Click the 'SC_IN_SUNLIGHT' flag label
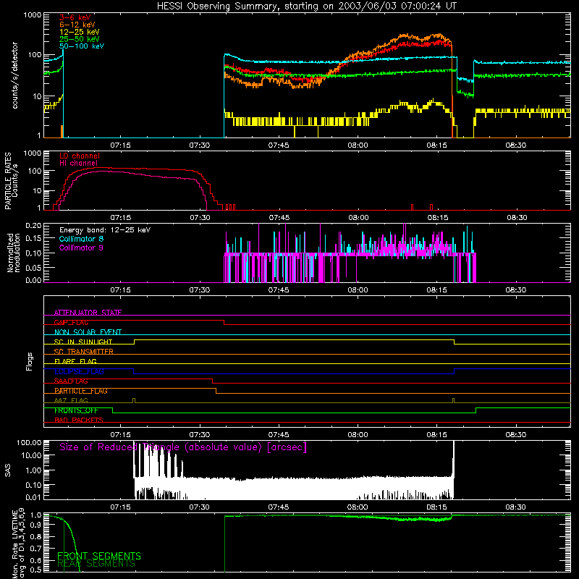Image resolution: width=579 pixels, height=579 pixels. coord(83,342)
